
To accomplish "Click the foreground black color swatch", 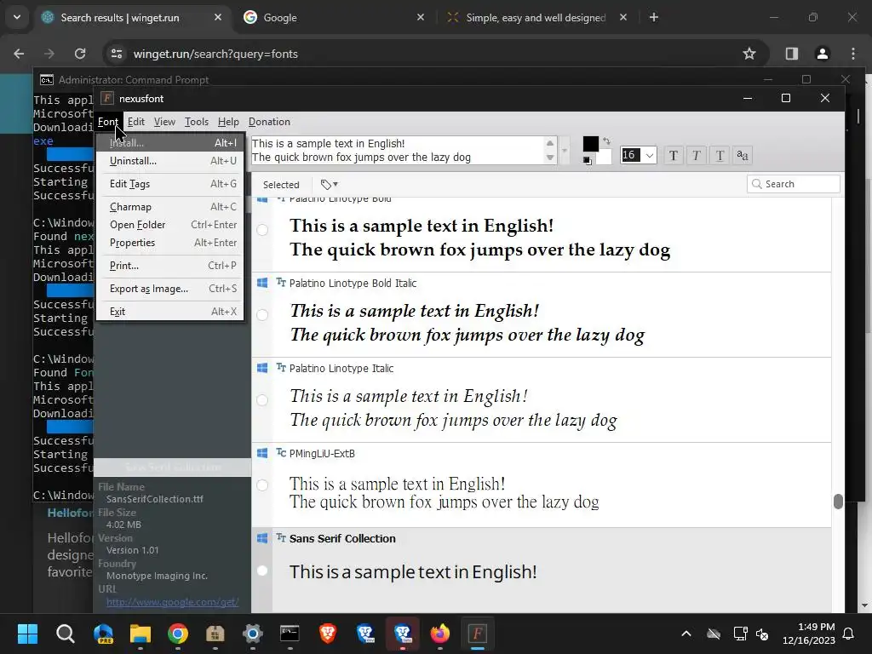I will point(591,144).
